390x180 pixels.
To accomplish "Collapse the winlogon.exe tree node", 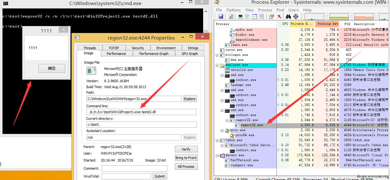I will (217, 55).
